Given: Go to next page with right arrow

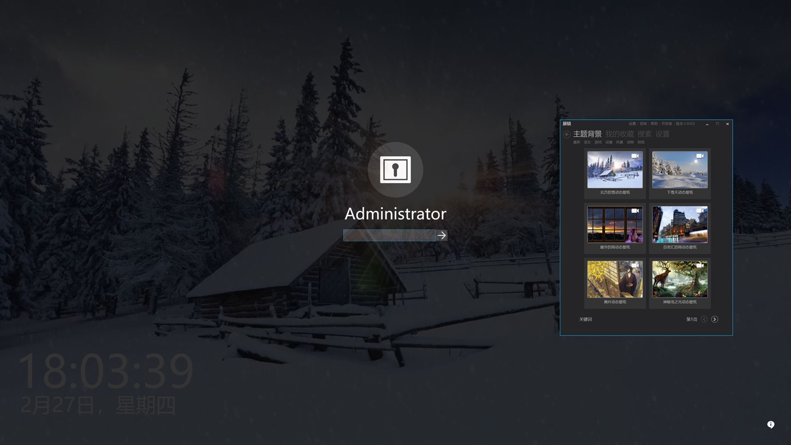Looking at the screenshot, I should [x=714, y=318].
